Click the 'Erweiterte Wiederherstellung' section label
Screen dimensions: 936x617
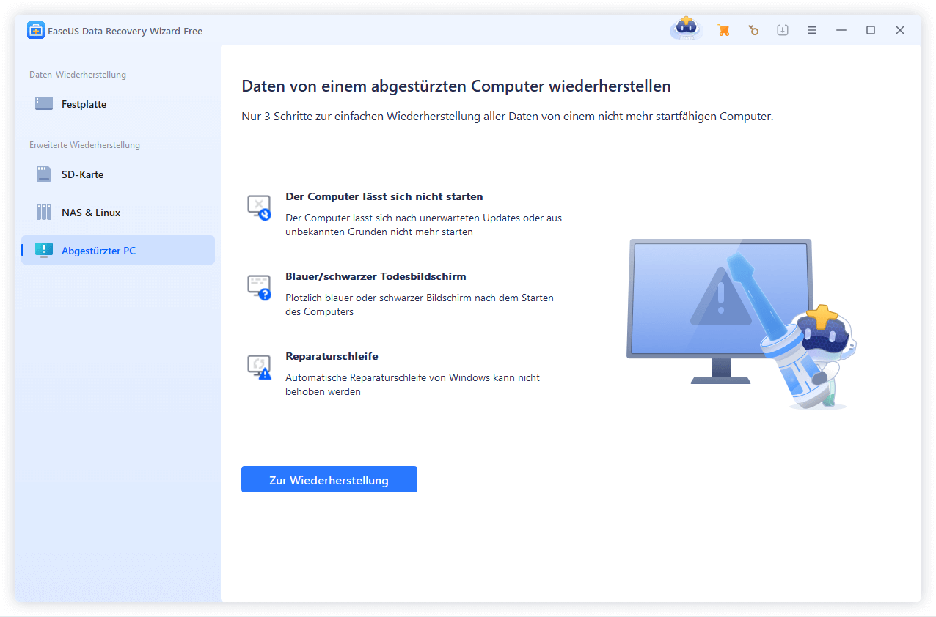[x=84, y=145]
